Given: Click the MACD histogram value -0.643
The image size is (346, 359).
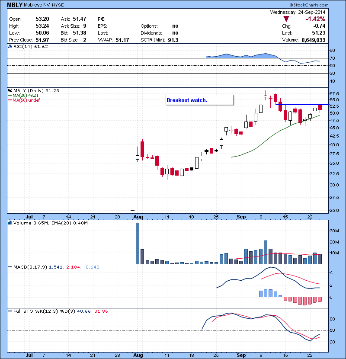Looking at the screenshot, I should (91, 267).
